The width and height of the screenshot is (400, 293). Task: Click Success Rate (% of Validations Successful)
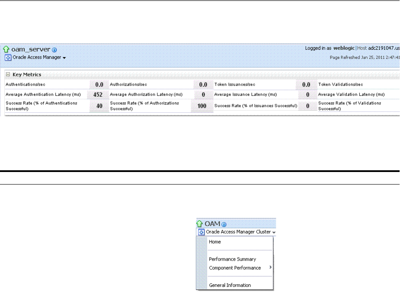pyautogui.click(x=350, y=106)
